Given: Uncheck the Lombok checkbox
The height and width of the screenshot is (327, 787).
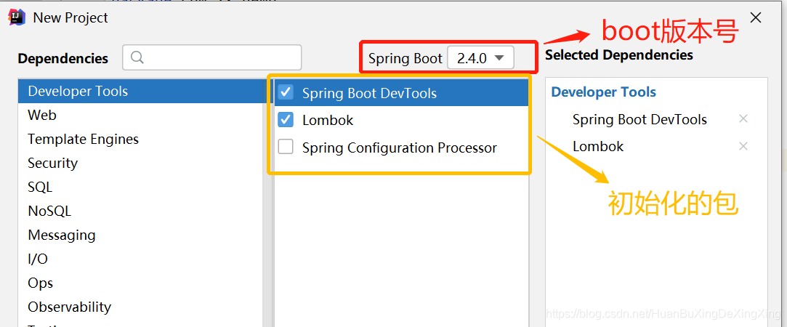Looking at the screenshot, I should pyautogui.click(x=286, y=120).
